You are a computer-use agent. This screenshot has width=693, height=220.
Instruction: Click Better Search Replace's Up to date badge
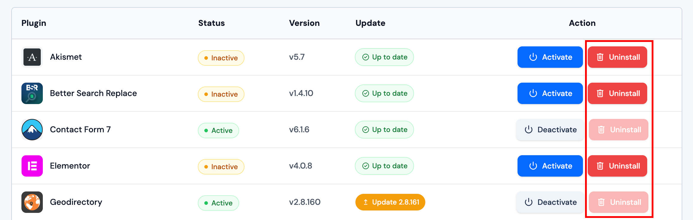coord(384,93)
